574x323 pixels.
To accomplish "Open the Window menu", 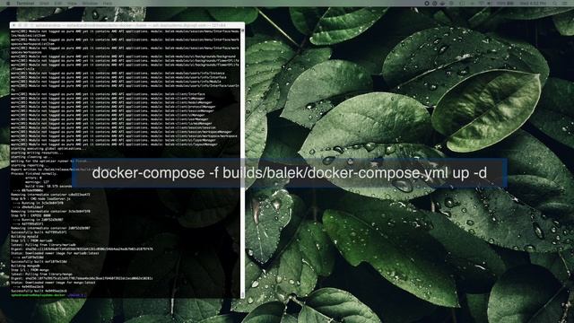I will click(x=90, y=3).
